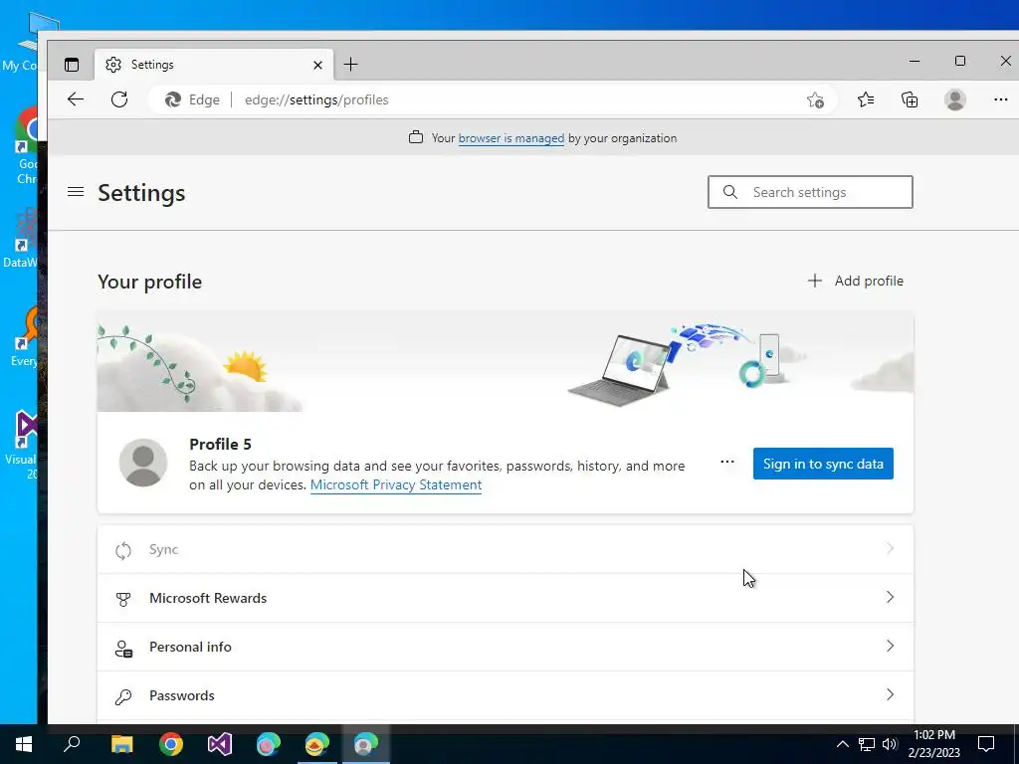1019x764 pixels.
Task: Click the Profile 5 avatar picture
Action: (x=143, y=463)
